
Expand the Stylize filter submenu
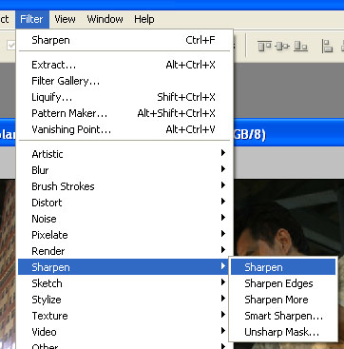click(124, 300)
